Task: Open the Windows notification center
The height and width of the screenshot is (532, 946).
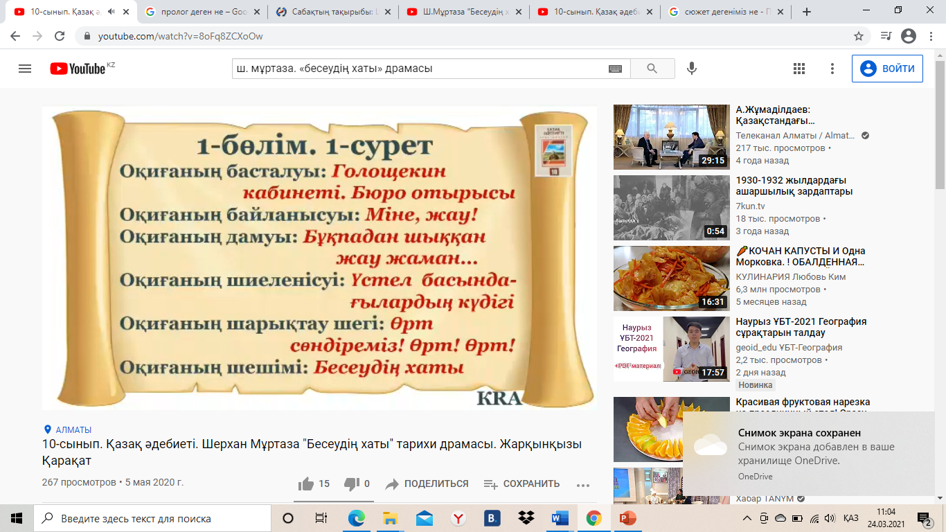Action: click(x=923, y=518)
